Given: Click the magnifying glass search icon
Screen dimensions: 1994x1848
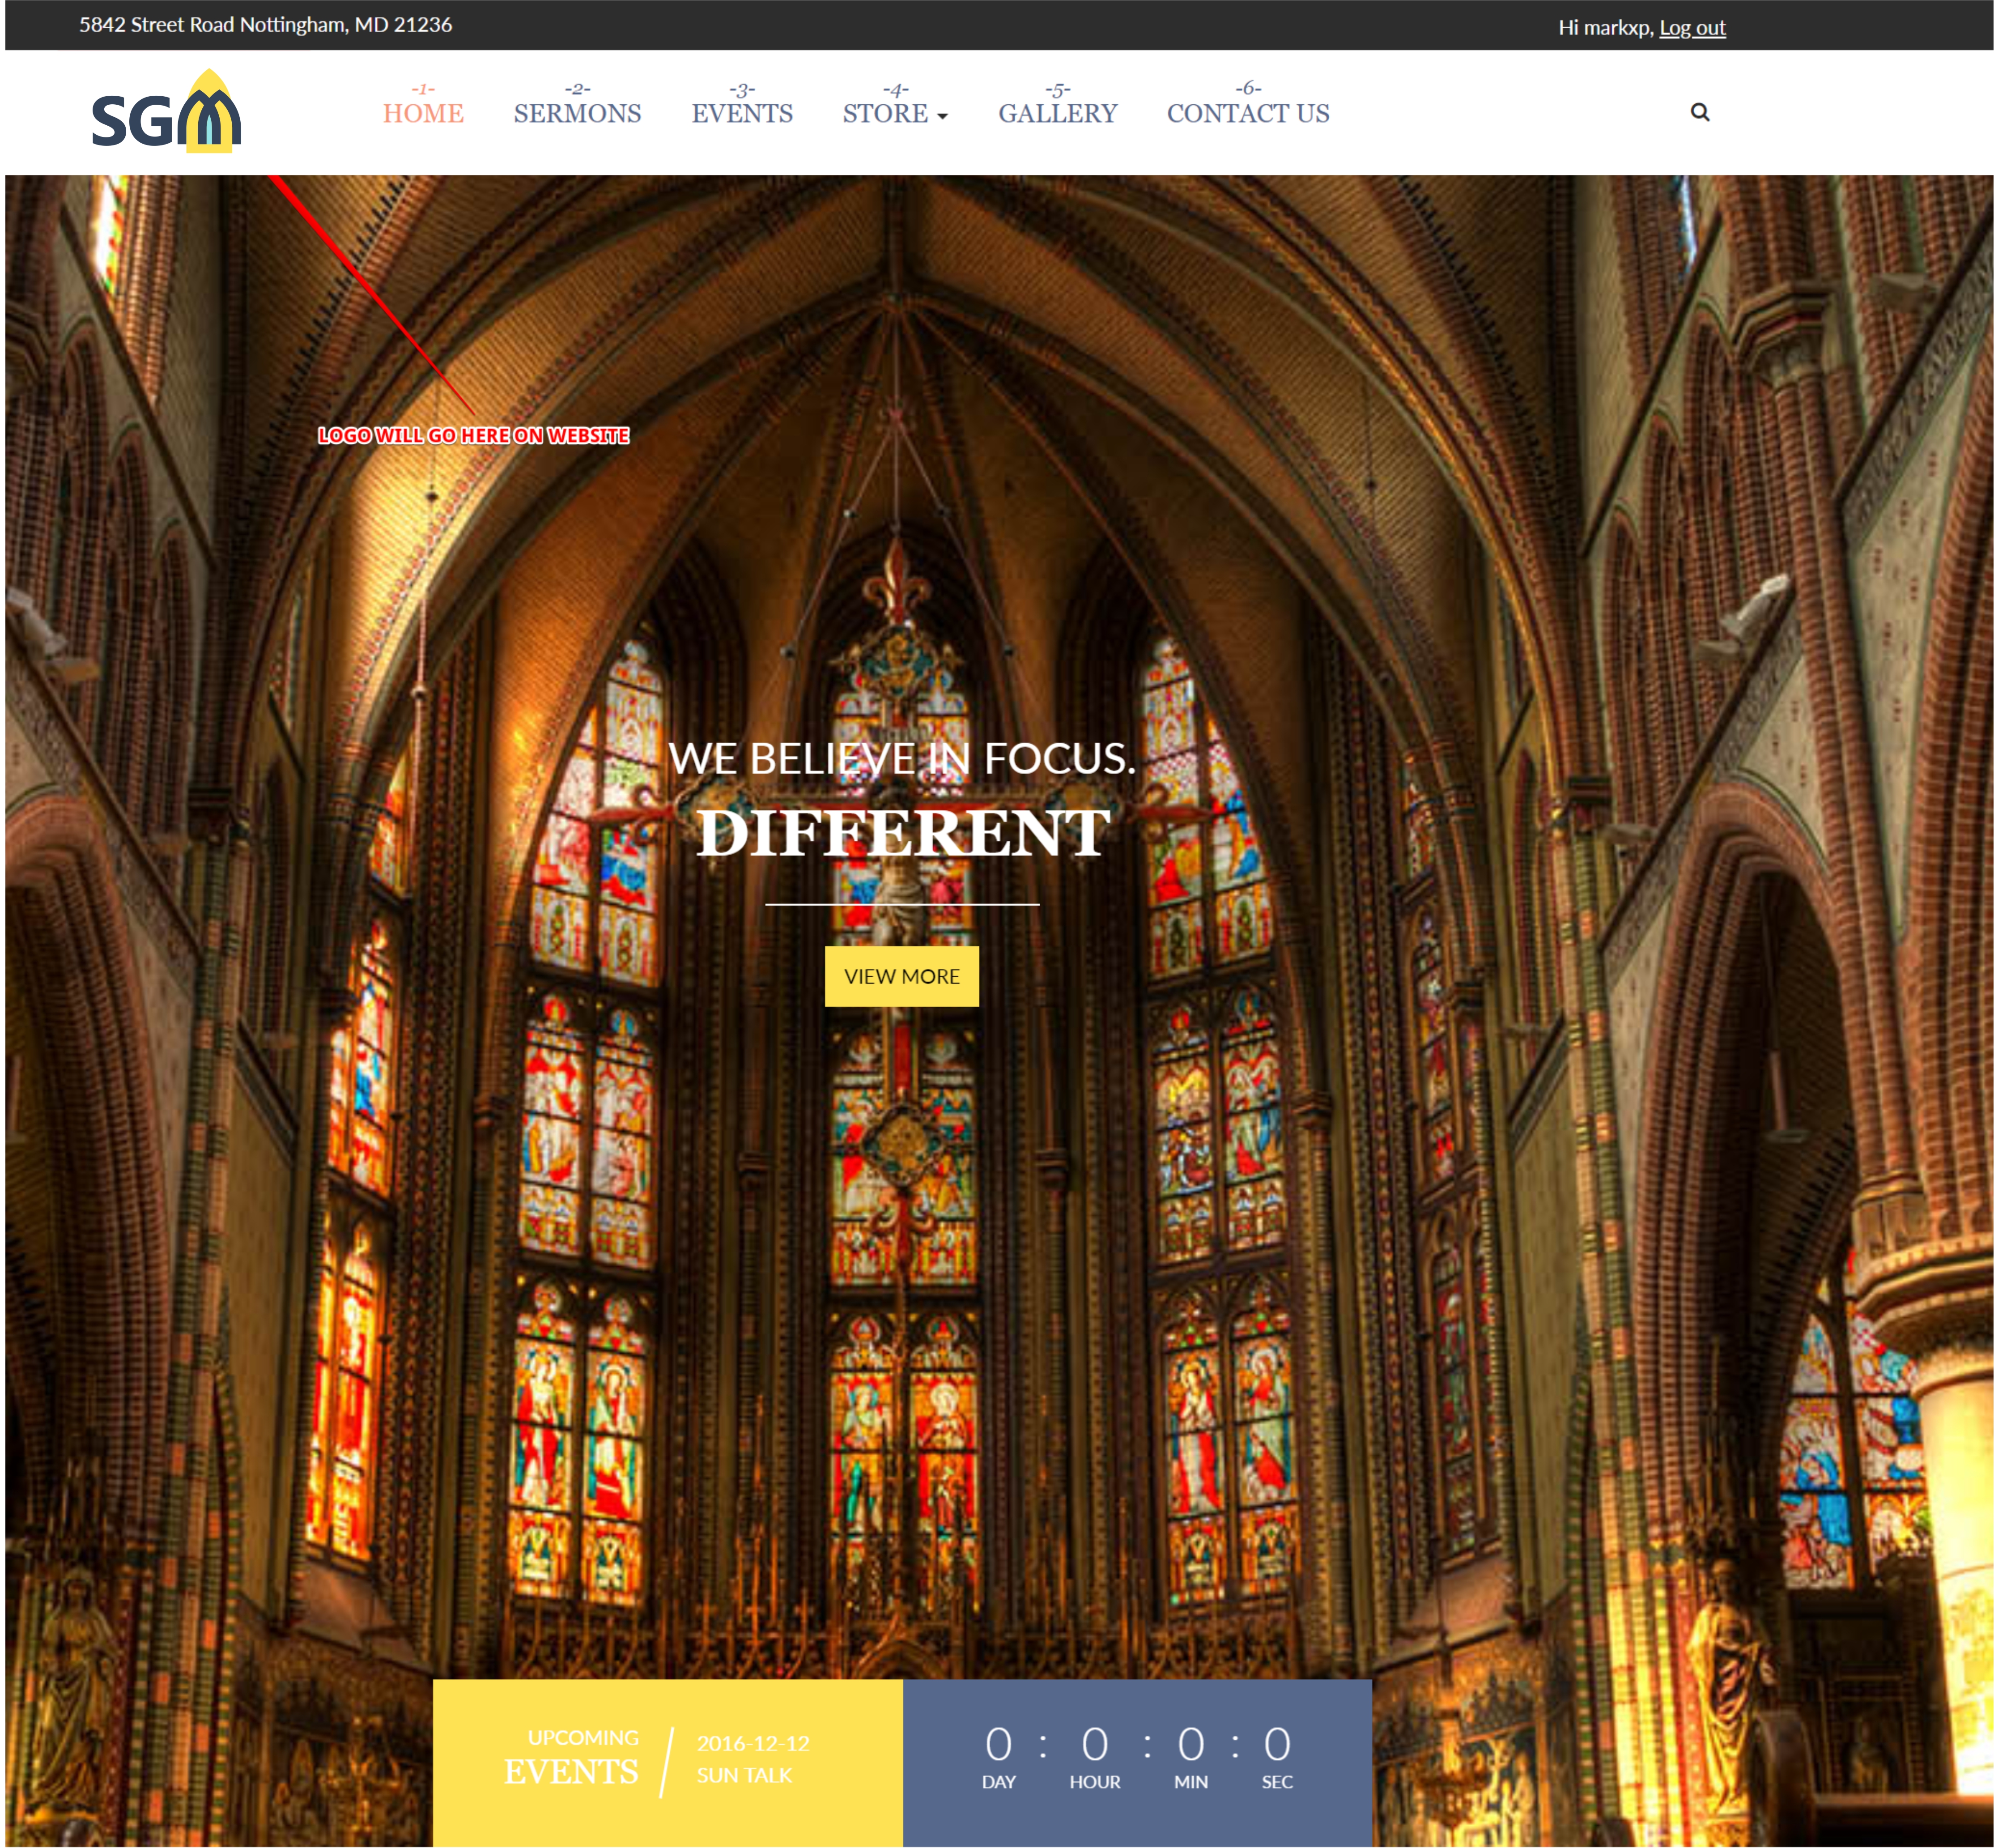Looking at the screenshot, I should click(x=1699, y=112).
